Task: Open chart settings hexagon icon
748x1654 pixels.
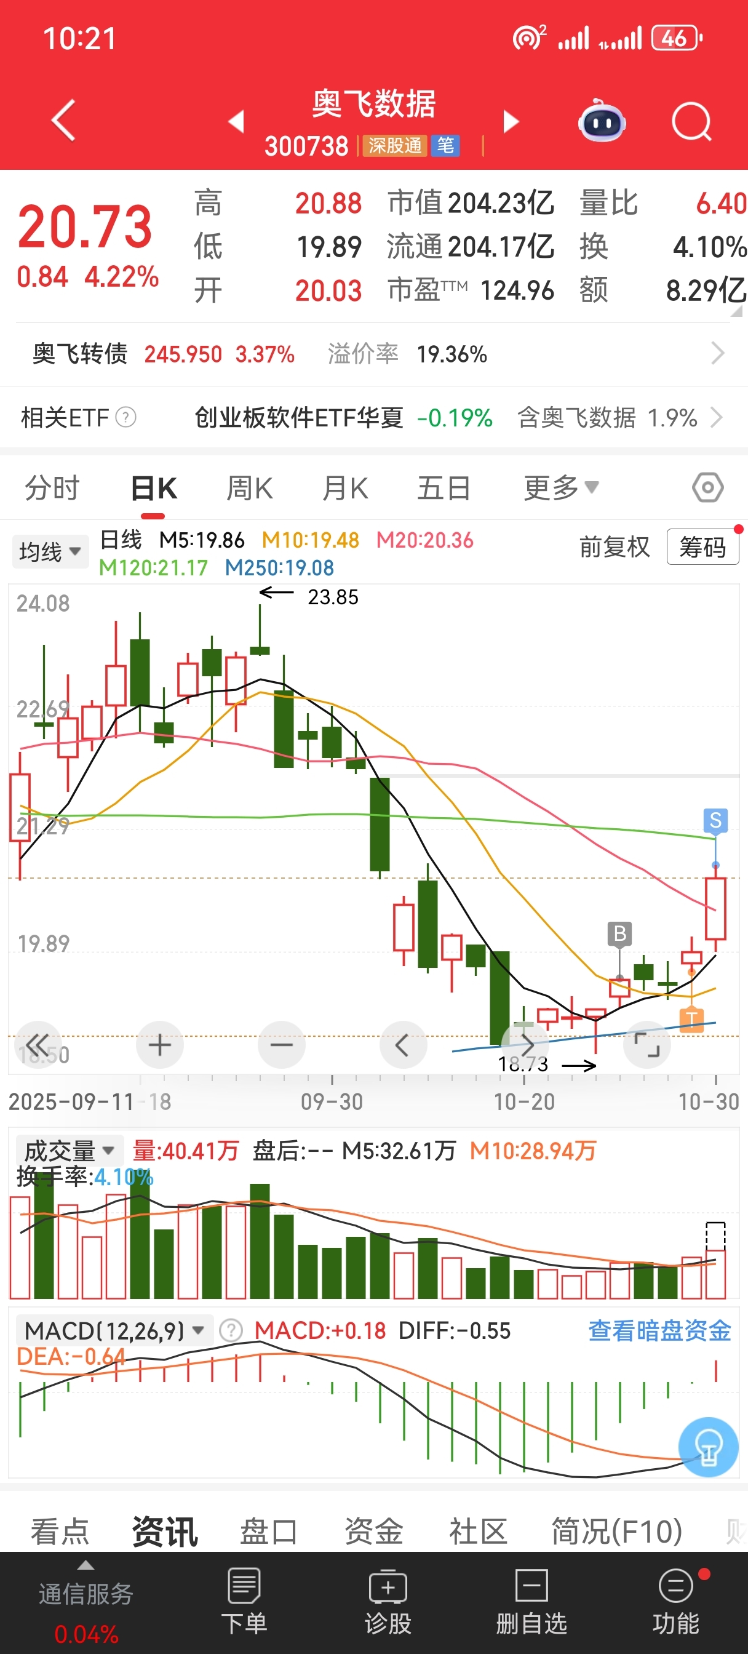Action: pos(707,488)
